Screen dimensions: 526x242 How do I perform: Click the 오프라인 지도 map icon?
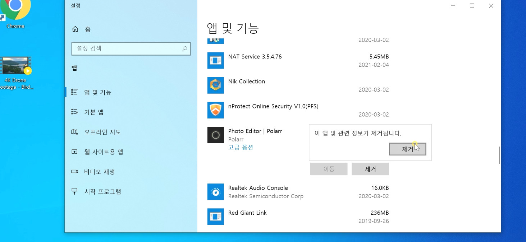pos(74,132)
